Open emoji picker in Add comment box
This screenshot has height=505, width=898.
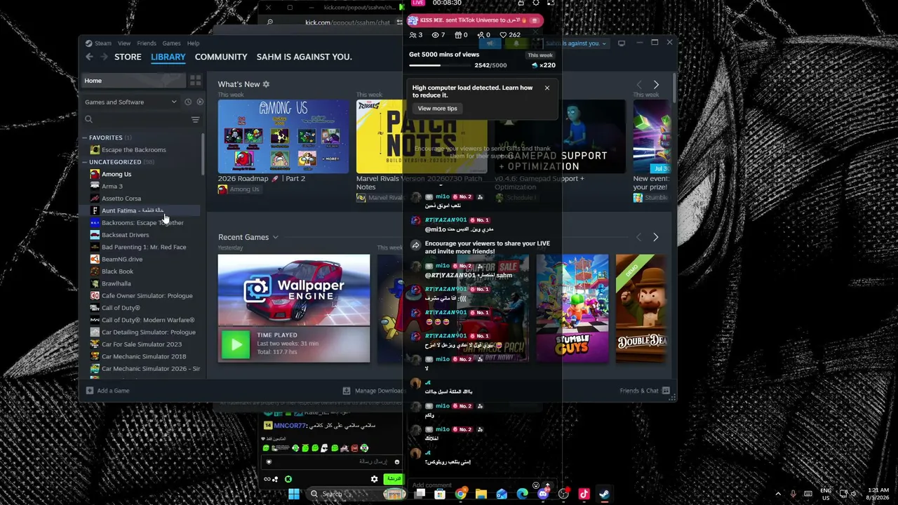[536, 485]
